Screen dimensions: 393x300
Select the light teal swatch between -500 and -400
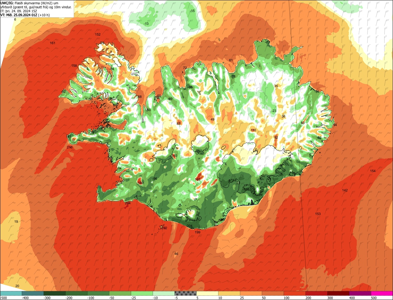tap(11, 293)
